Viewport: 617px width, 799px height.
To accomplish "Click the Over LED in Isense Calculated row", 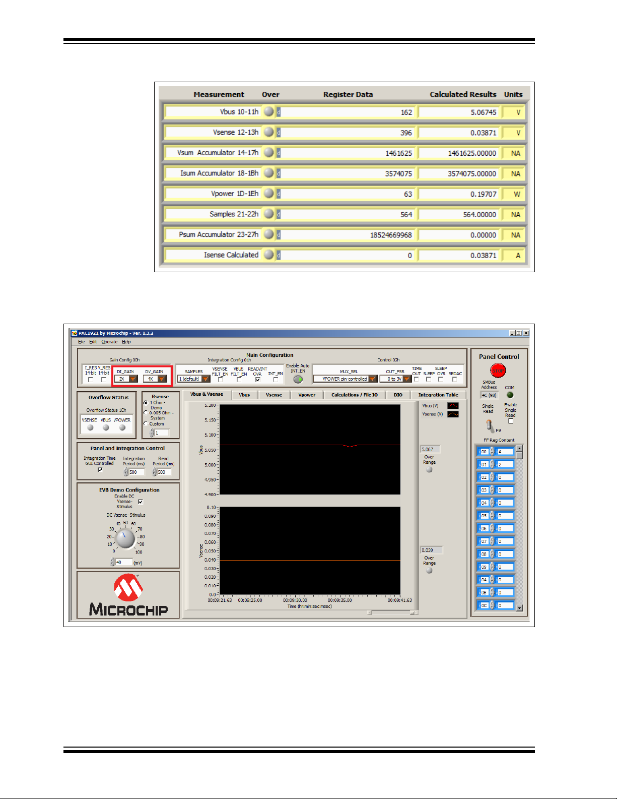I will tap(269, 255).
